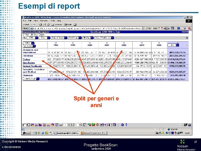This screenshot has width=201, height=151.
Task: Click the red question mark icon beside Links
Action: [162, 28]
